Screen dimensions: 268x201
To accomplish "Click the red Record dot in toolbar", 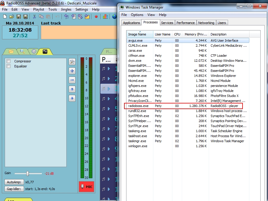I will click(x=96, y=17).
